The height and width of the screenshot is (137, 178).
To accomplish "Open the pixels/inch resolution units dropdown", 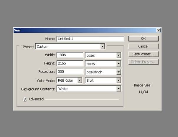I will [103, 72].
